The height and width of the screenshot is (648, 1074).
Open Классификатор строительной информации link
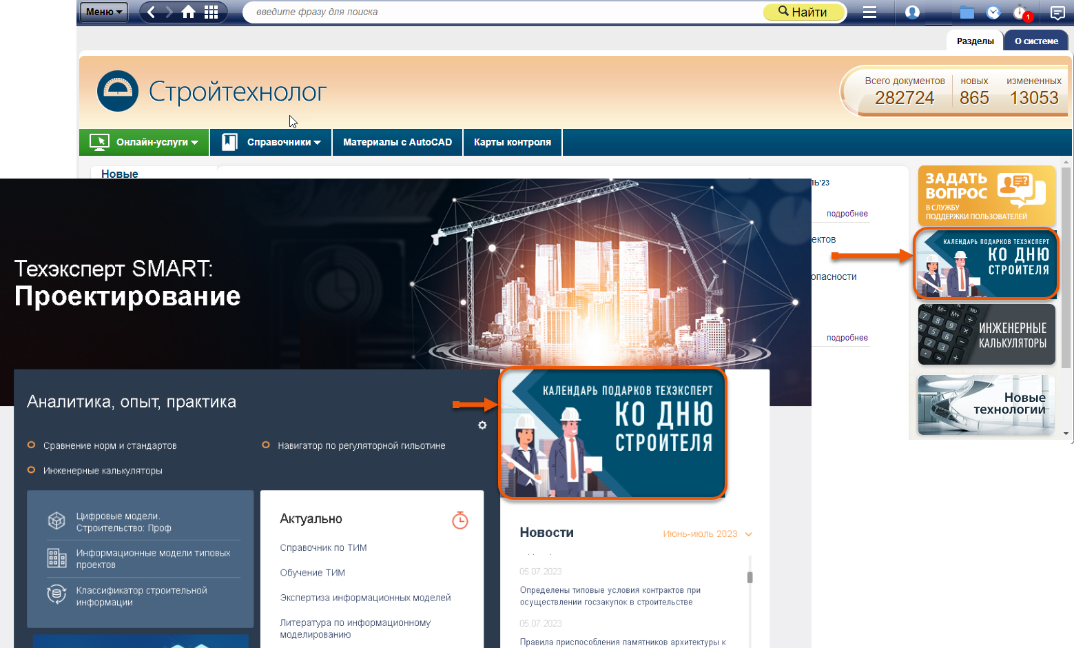tap(141, 596)
